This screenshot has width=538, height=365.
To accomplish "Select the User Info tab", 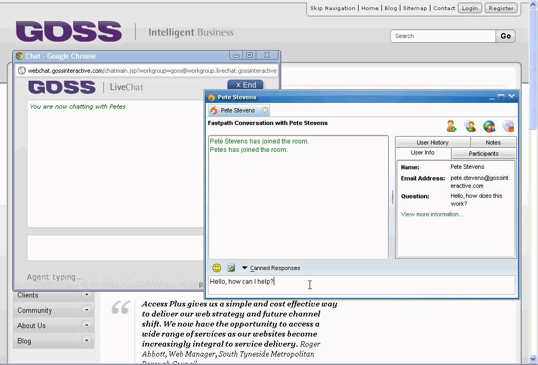I will coord(423,152).
